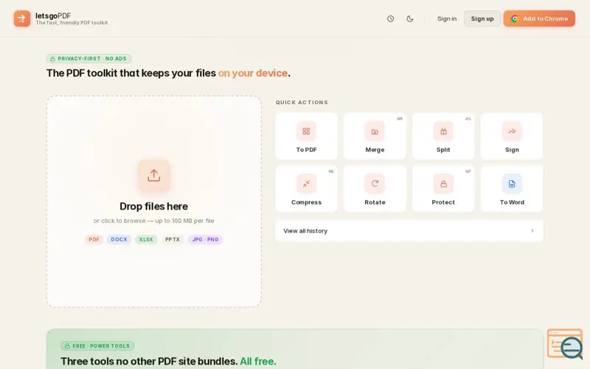Click 'The fast, friendly PDF toolkit' tagline

pyautogui.click(x=72, y=23)
